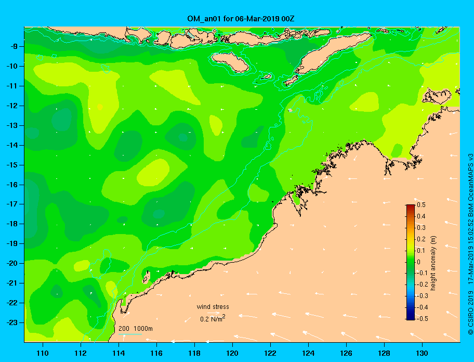Click the latitude axis label -12
474x362 pixels.
pyautogui.click(x=12, y=106)
